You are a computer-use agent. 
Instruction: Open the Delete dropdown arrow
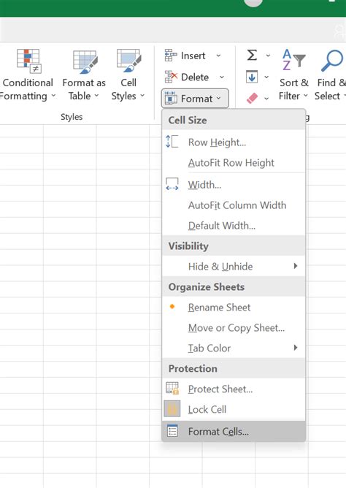[222, 77]
